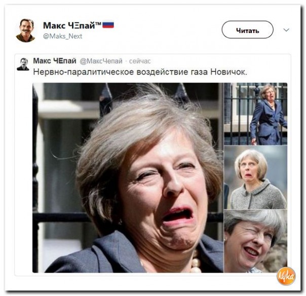Click the small avatar in quoted tweet
This screenshot has width=306, height=296.
click(23, 64)
